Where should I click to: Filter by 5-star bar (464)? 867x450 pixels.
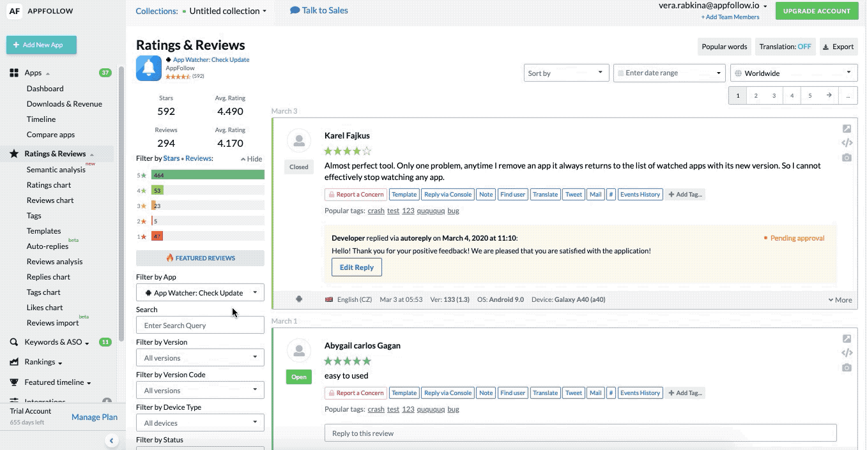(x=208, y=175)
